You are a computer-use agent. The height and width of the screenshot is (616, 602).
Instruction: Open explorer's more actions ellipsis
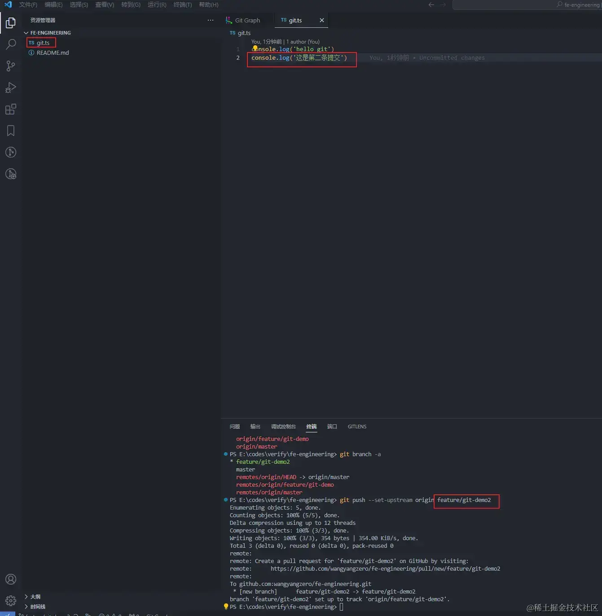coord(211,20)
